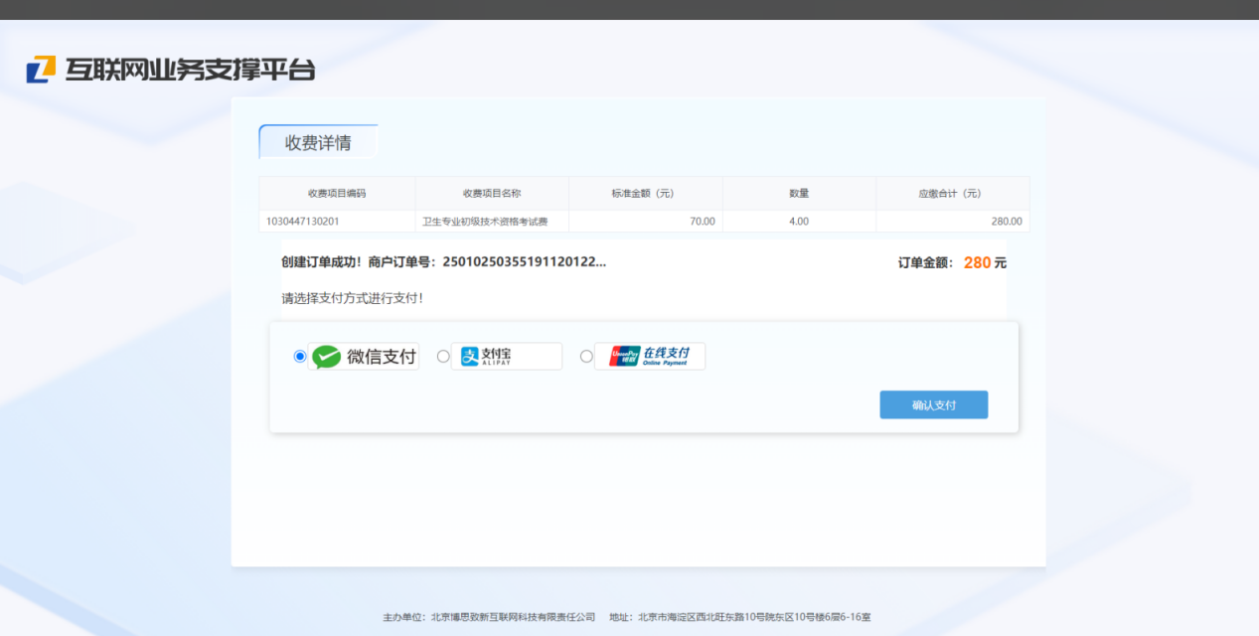This screenshot has height=636, width=1259.
Task: Select the 微信支付 radio button
Action: [300, 357]
